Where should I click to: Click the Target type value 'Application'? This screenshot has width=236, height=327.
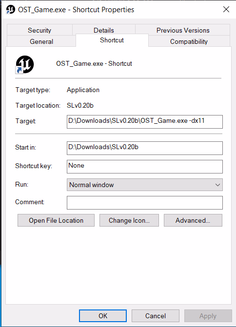pos(83,90)
